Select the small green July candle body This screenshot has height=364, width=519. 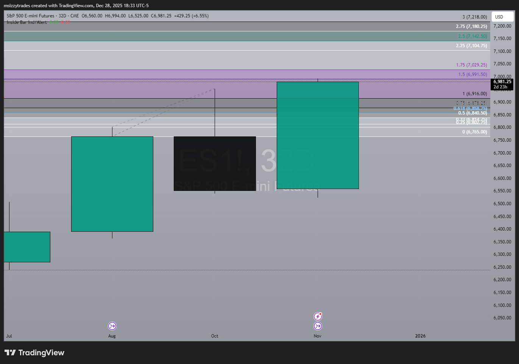tap(27, 247)
